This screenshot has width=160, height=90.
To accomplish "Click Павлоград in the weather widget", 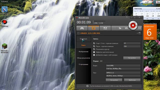I will [138, 9].
